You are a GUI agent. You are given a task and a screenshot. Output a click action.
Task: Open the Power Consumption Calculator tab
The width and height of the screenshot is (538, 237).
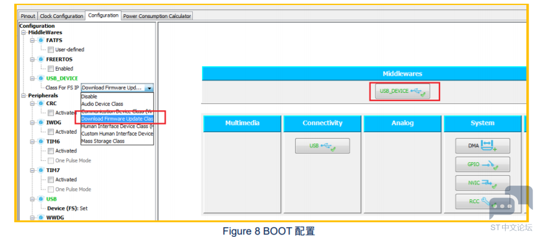tap(157, 16)
